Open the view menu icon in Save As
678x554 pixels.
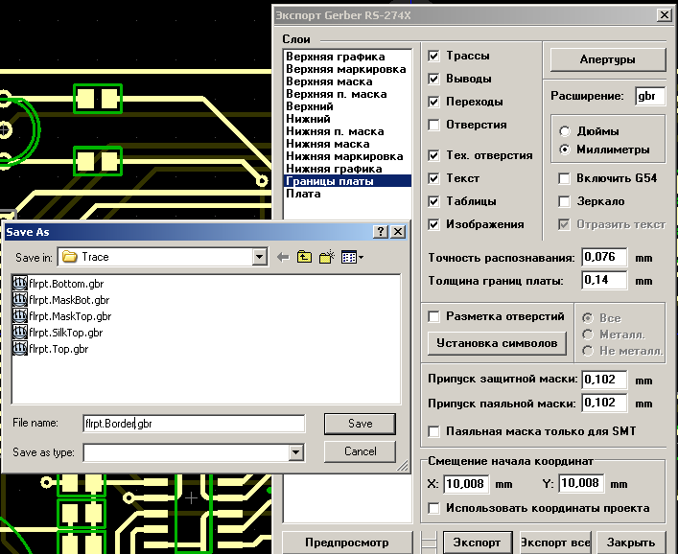[x=352, y=258]
